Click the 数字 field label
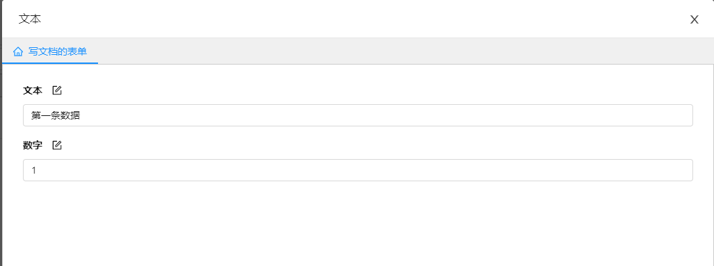714x266 pixels. 33,145
